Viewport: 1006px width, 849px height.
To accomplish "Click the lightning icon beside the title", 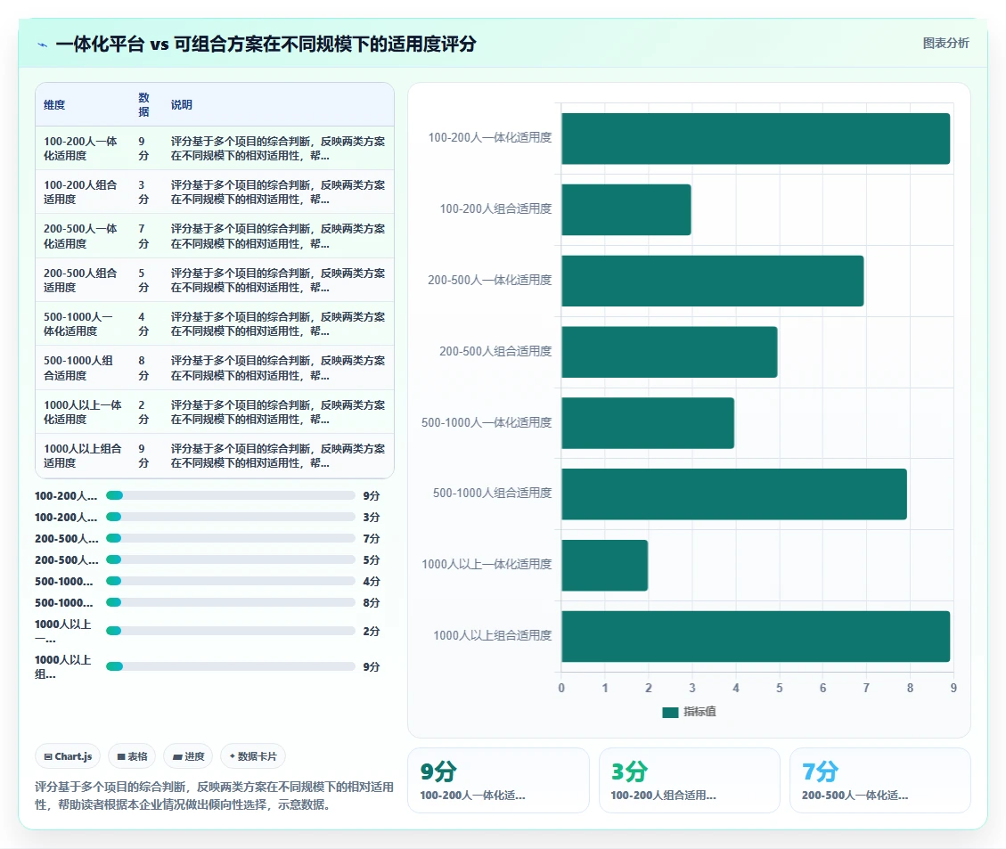I will tap(43, 45).
